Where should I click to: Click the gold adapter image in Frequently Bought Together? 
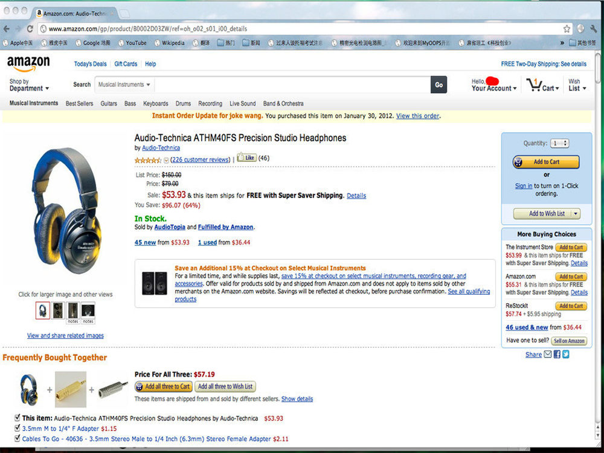point(71,390)
